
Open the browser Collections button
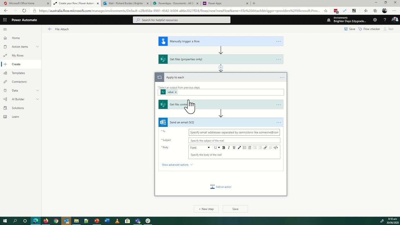(375, 11)
